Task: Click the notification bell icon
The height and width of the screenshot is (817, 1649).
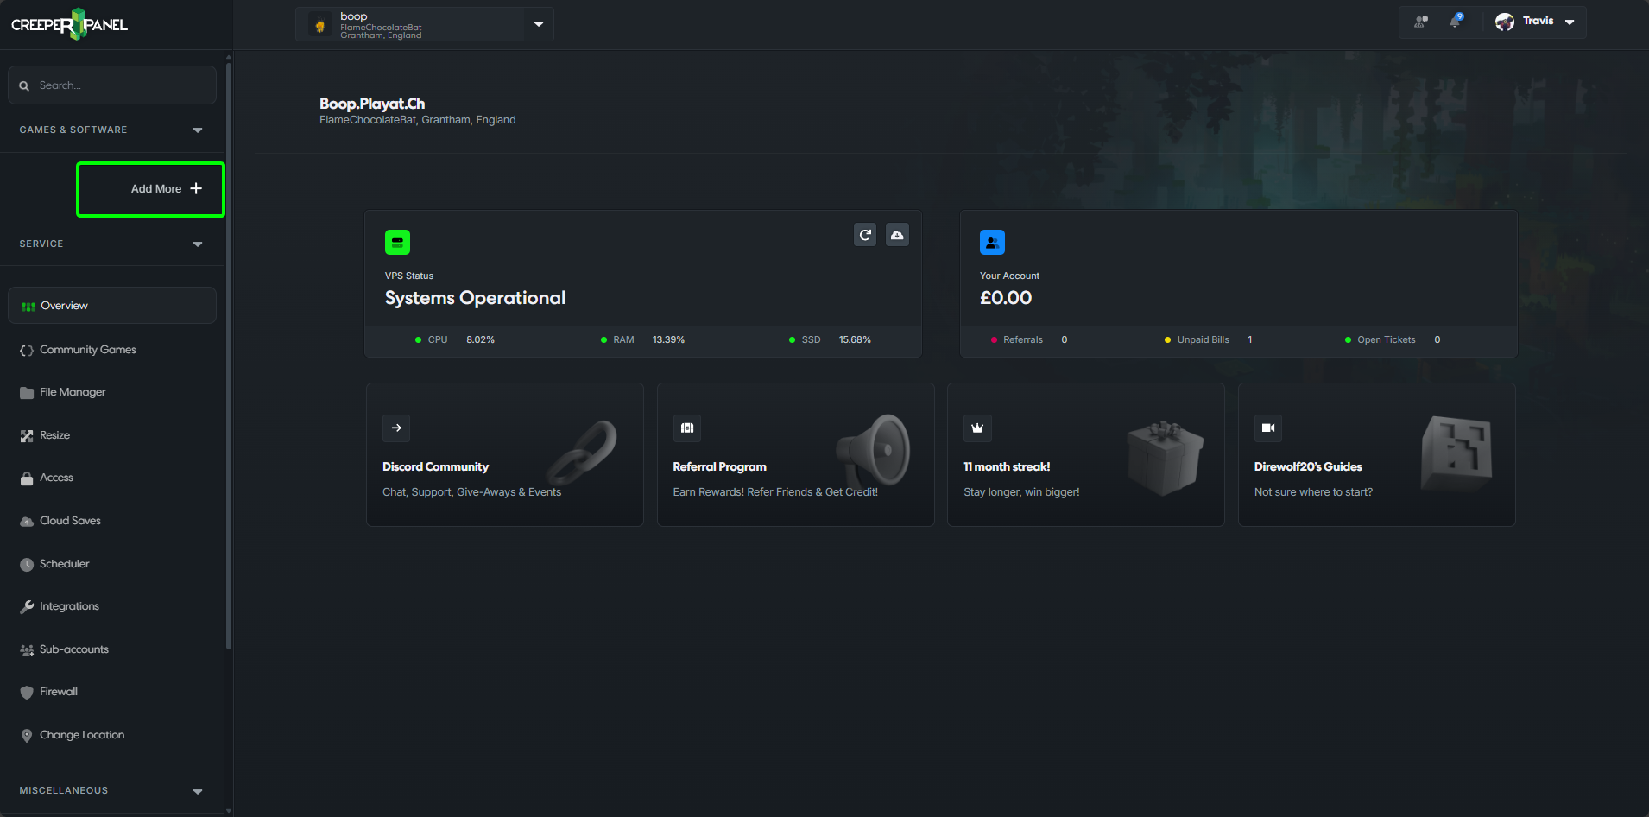Action: click(1456, 22)
